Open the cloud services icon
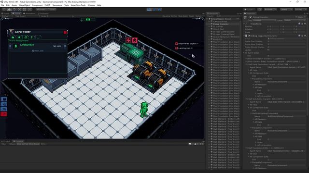Image resolution: width=309 pixels, height=173 pixels. pos(260,10)
